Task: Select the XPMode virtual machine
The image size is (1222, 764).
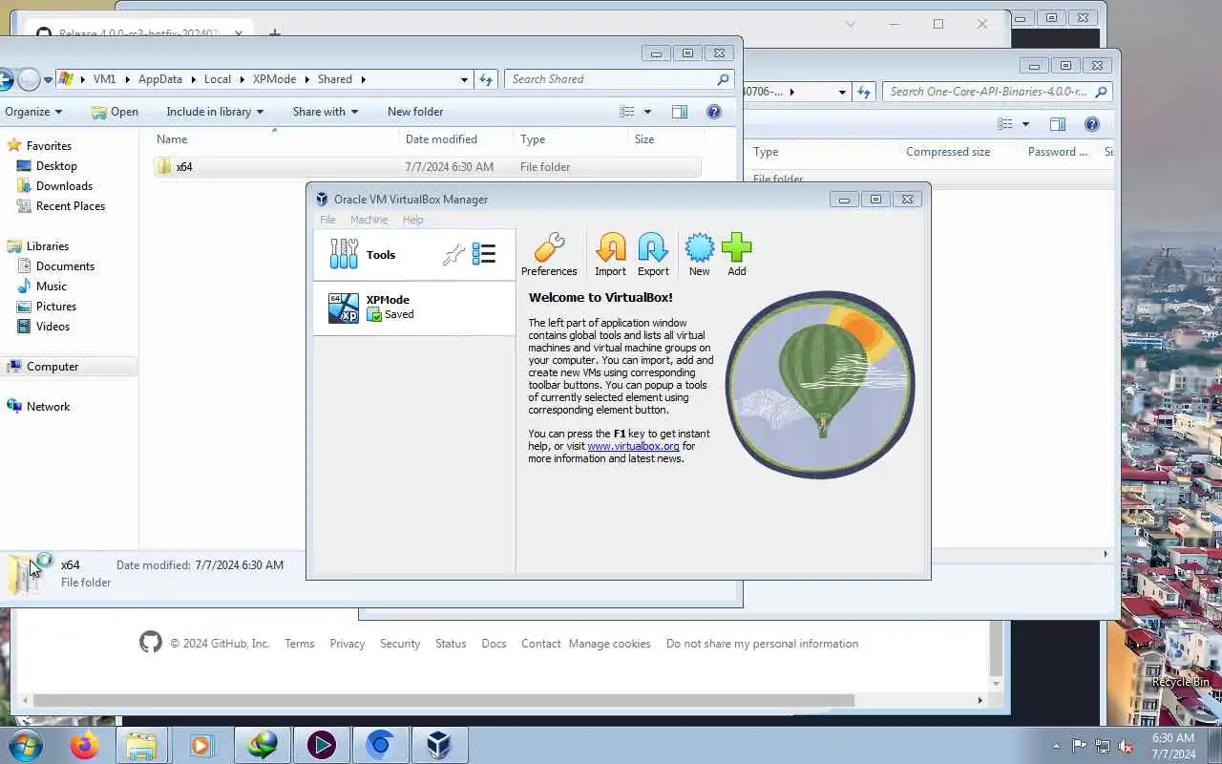Action: click(414, 308)
